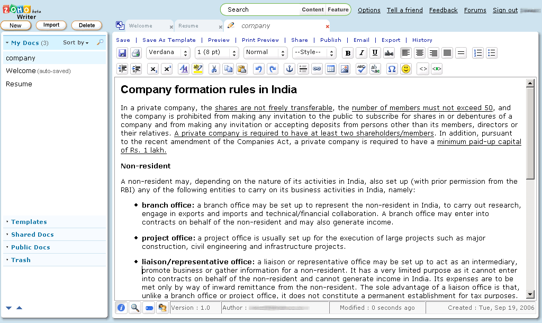
Task: Open the Normal paragraph format dropdown
Action: coord(266,52)
